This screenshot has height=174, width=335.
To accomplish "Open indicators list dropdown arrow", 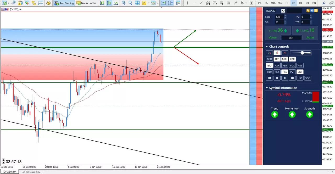I will pyautogui.click(x=148, y=3).
